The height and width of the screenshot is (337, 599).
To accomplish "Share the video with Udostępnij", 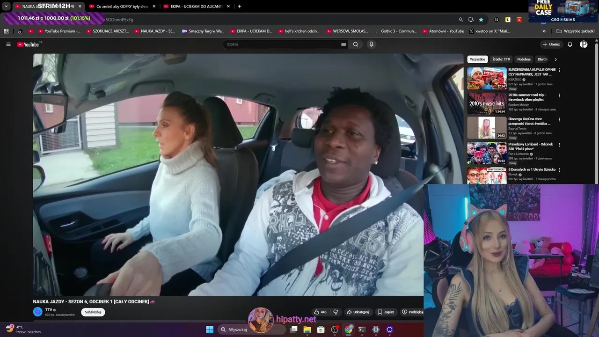I will [x=358, y=312].
